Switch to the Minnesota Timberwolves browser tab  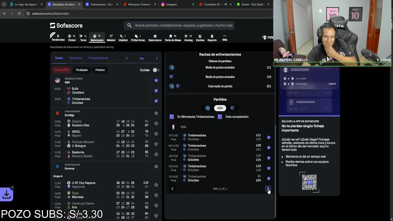pyautogui.click(x=140, y=4)
